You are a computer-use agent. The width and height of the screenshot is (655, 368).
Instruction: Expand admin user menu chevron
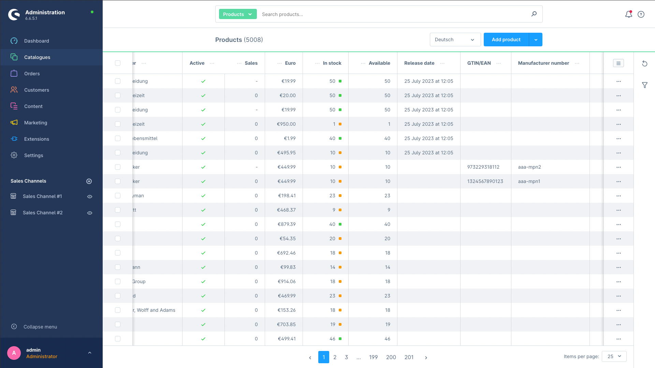point(90,353)
